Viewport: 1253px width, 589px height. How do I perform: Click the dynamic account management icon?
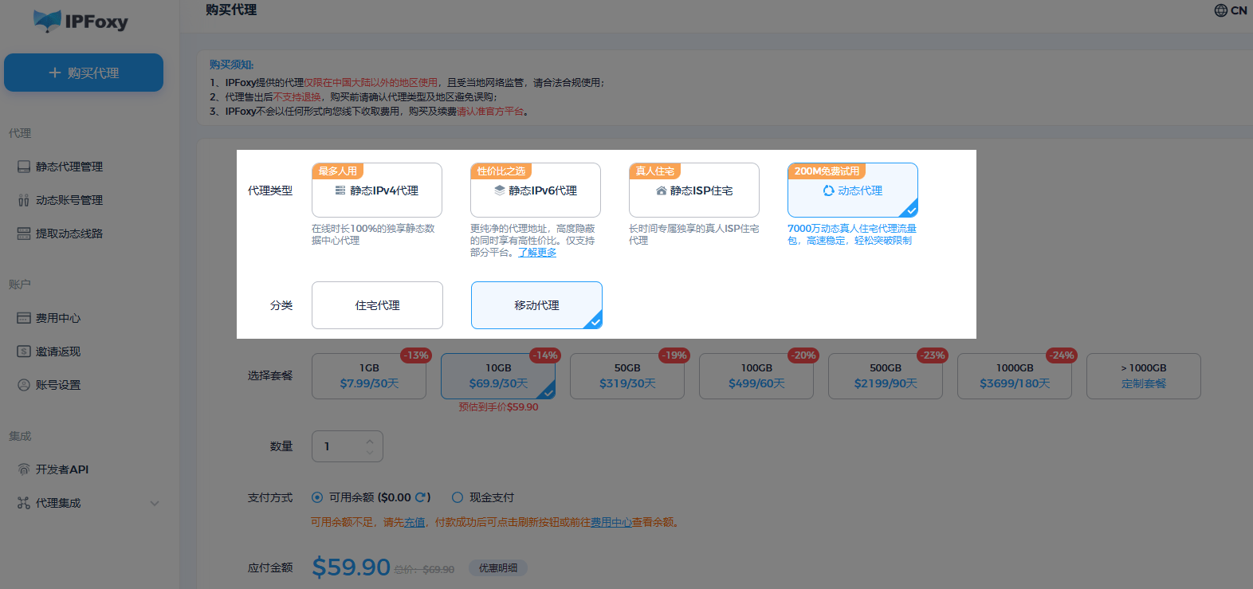(24, 200)
